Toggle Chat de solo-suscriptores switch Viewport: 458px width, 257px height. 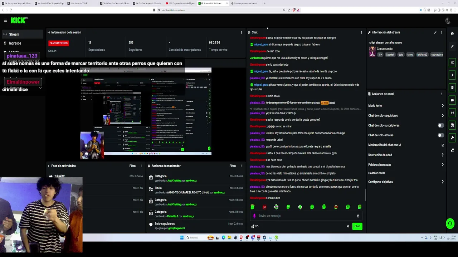point(440,125)
